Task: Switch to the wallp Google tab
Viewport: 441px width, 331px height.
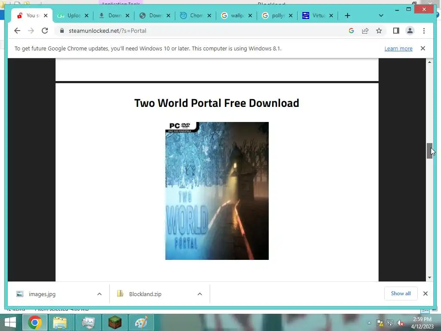Action: pyautogui.click(x=233, y=16)
